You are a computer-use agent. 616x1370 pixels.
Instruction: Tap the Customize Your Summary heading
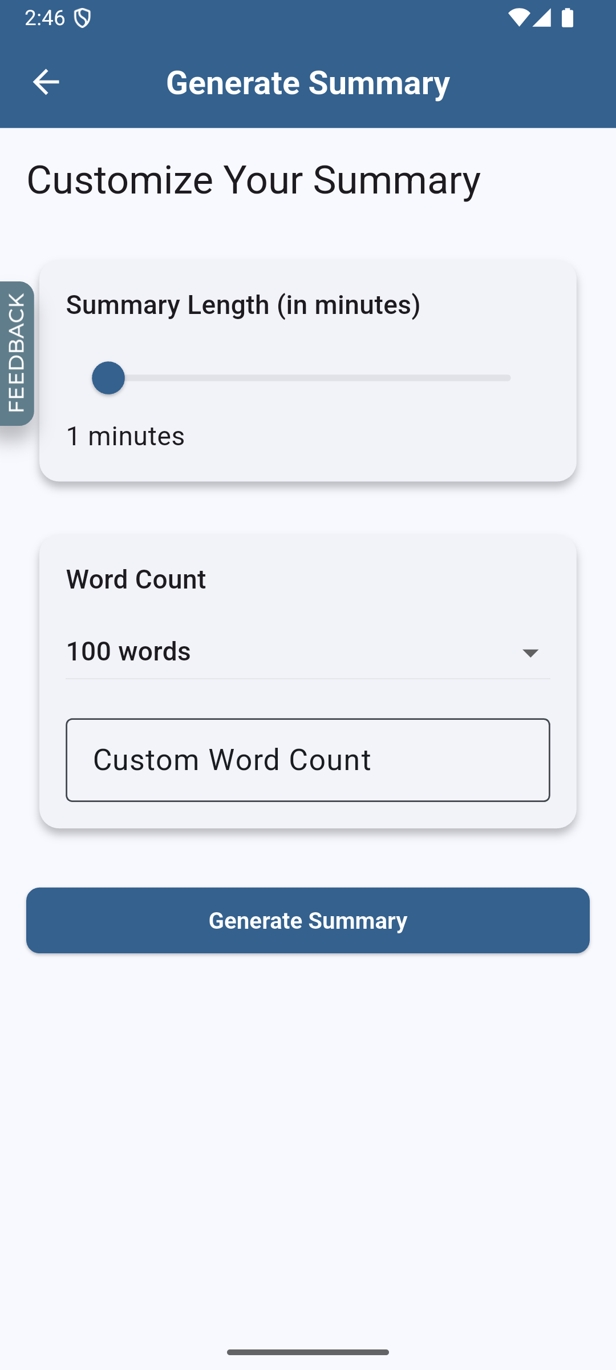click(254, 180)
